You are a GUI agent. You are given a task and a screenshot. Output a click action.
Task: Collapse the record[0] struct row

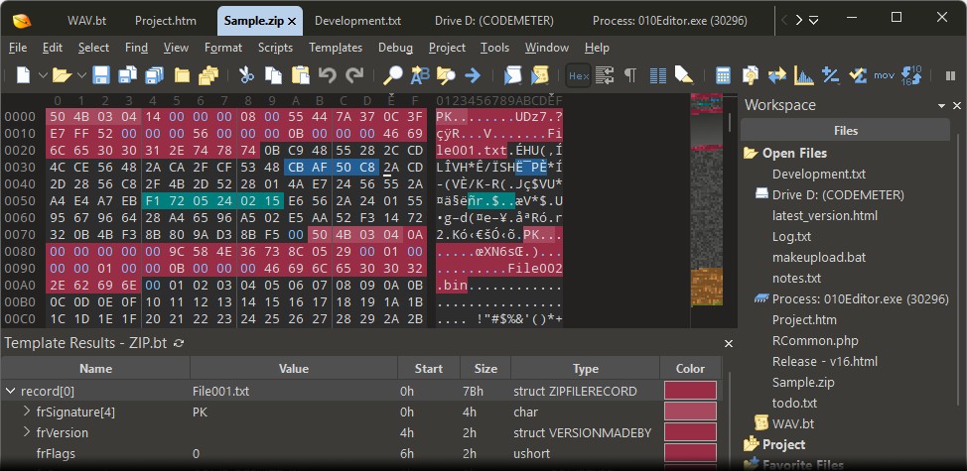[11, 391]
